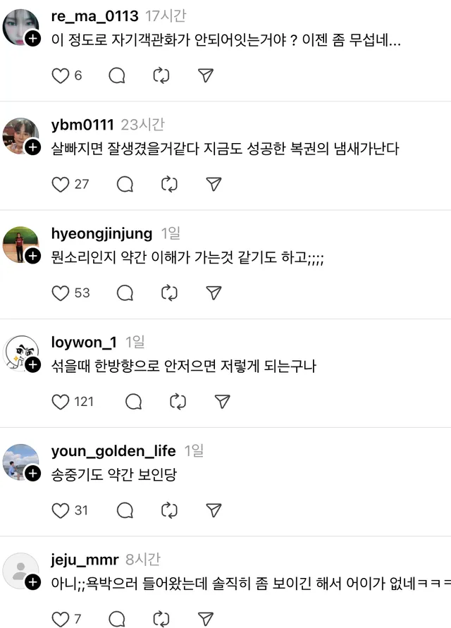Follow ybm0111 using plus badge
451x628 pixels.
coord(33,147)
